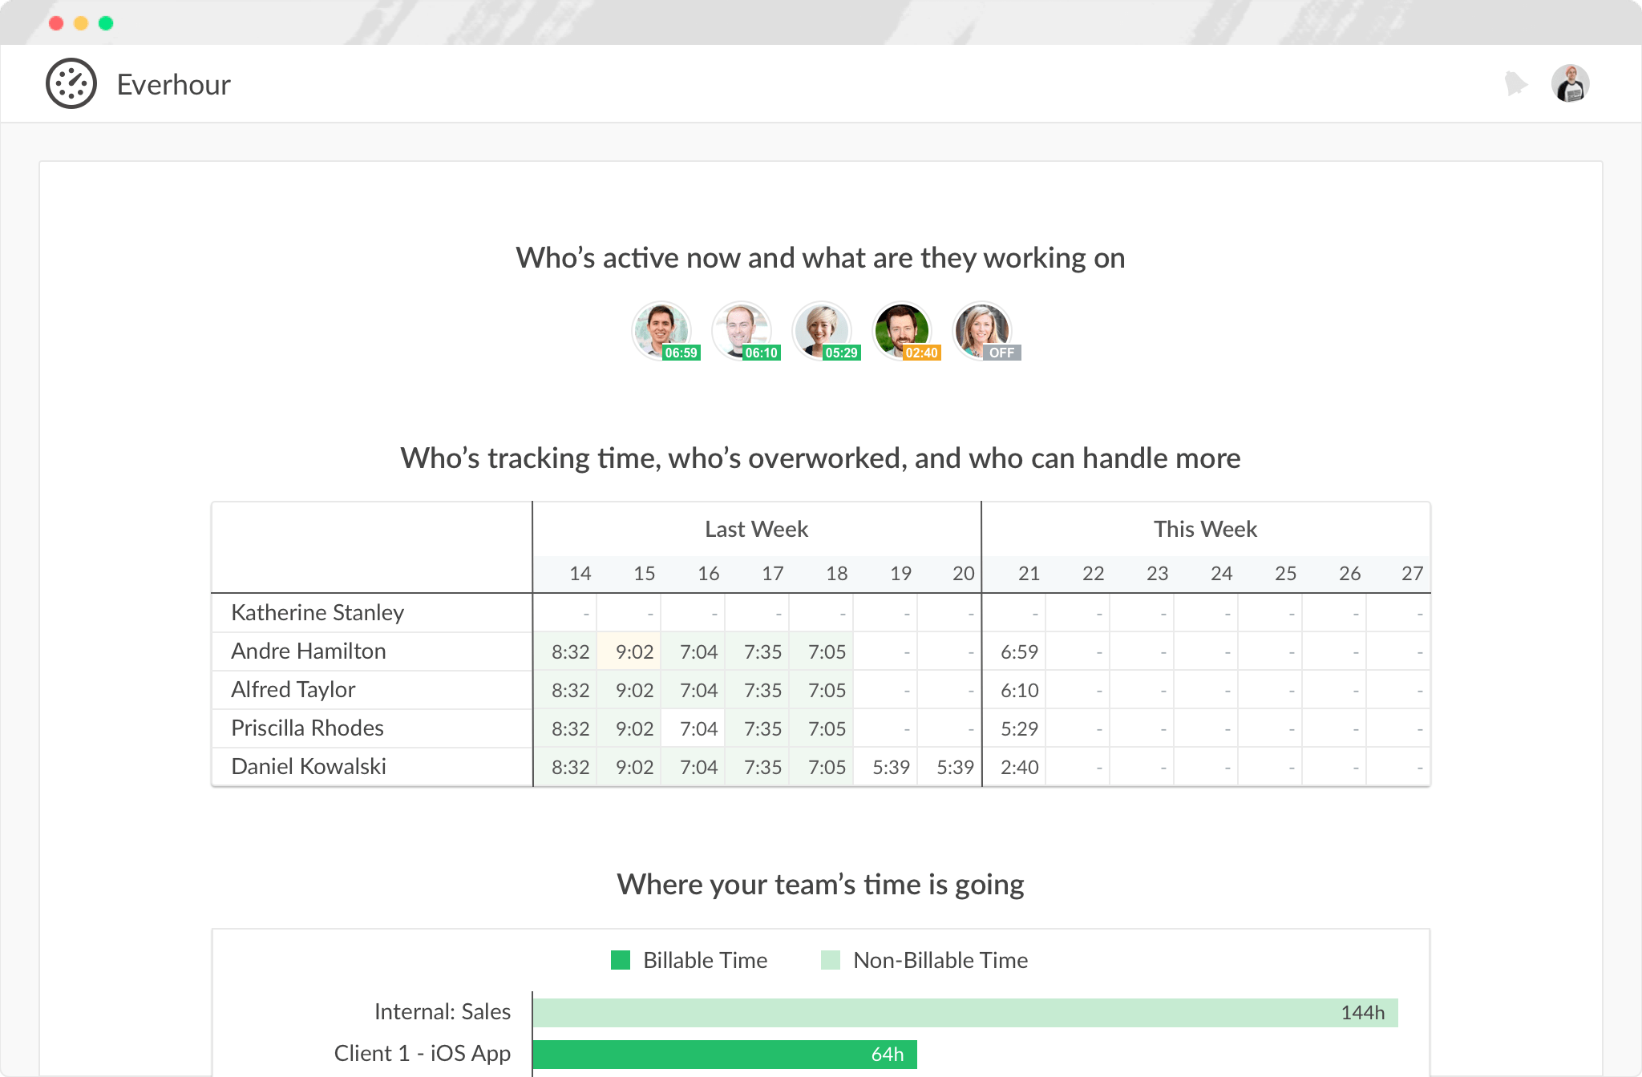Click Andre Hamilton's highlighted 9:02 cell

(x=629, y=651)
